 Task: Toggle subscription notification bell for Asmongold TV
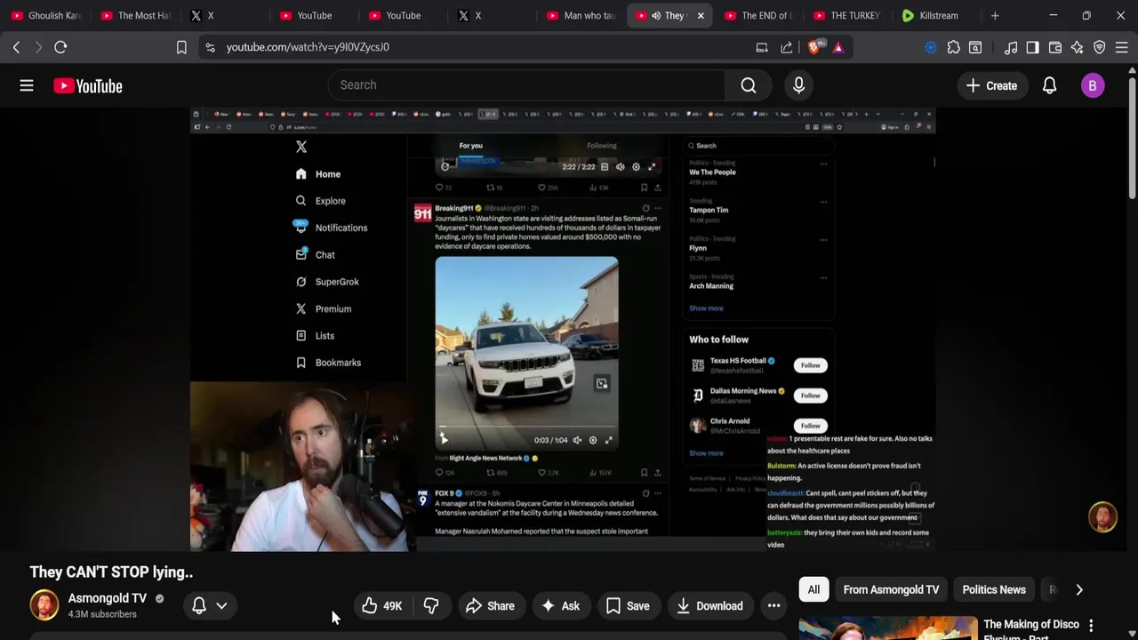pos(199,605)
